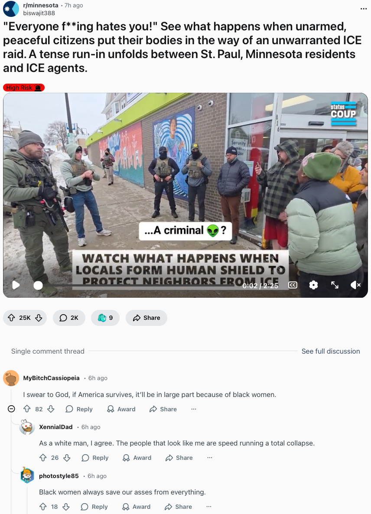Image resolution: width=371 pixels, height=514 pixels.
Task: Enter fullscreen video mode
Action: click(335, 285)
